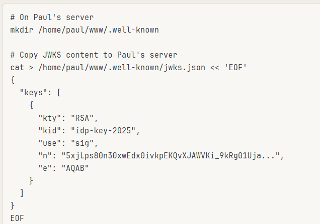
Task: Click the "kid" key name
Action: [x=50, y=130]
